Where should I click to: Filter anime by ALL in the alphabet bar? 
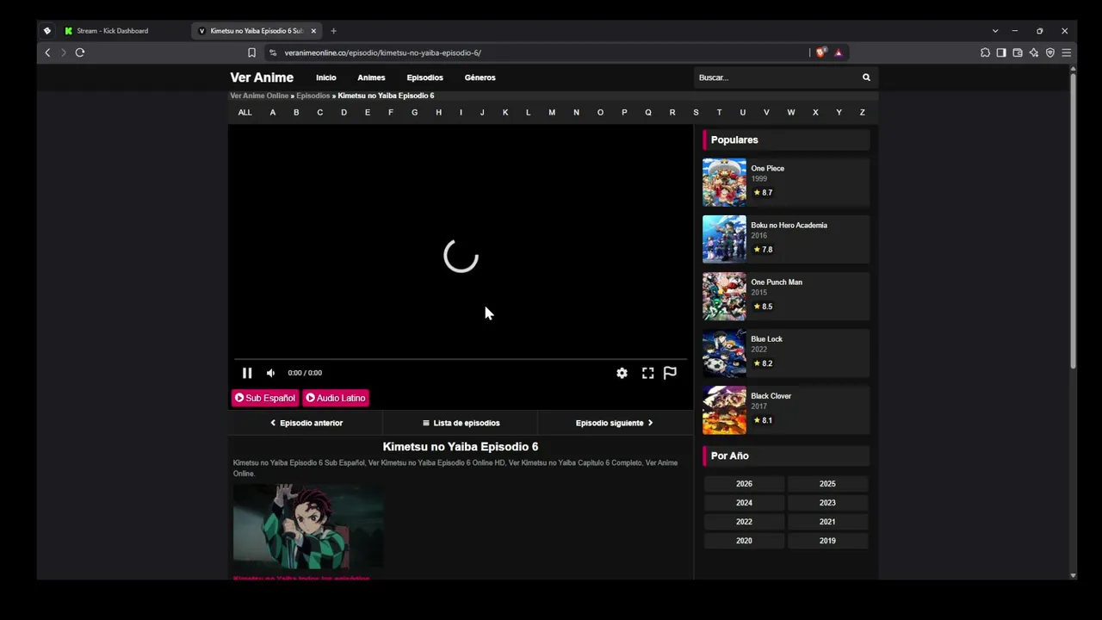coord(245,113)
